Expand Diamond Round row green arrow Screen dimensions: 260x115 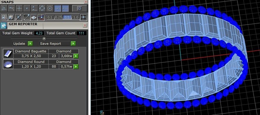click(76, 66)
